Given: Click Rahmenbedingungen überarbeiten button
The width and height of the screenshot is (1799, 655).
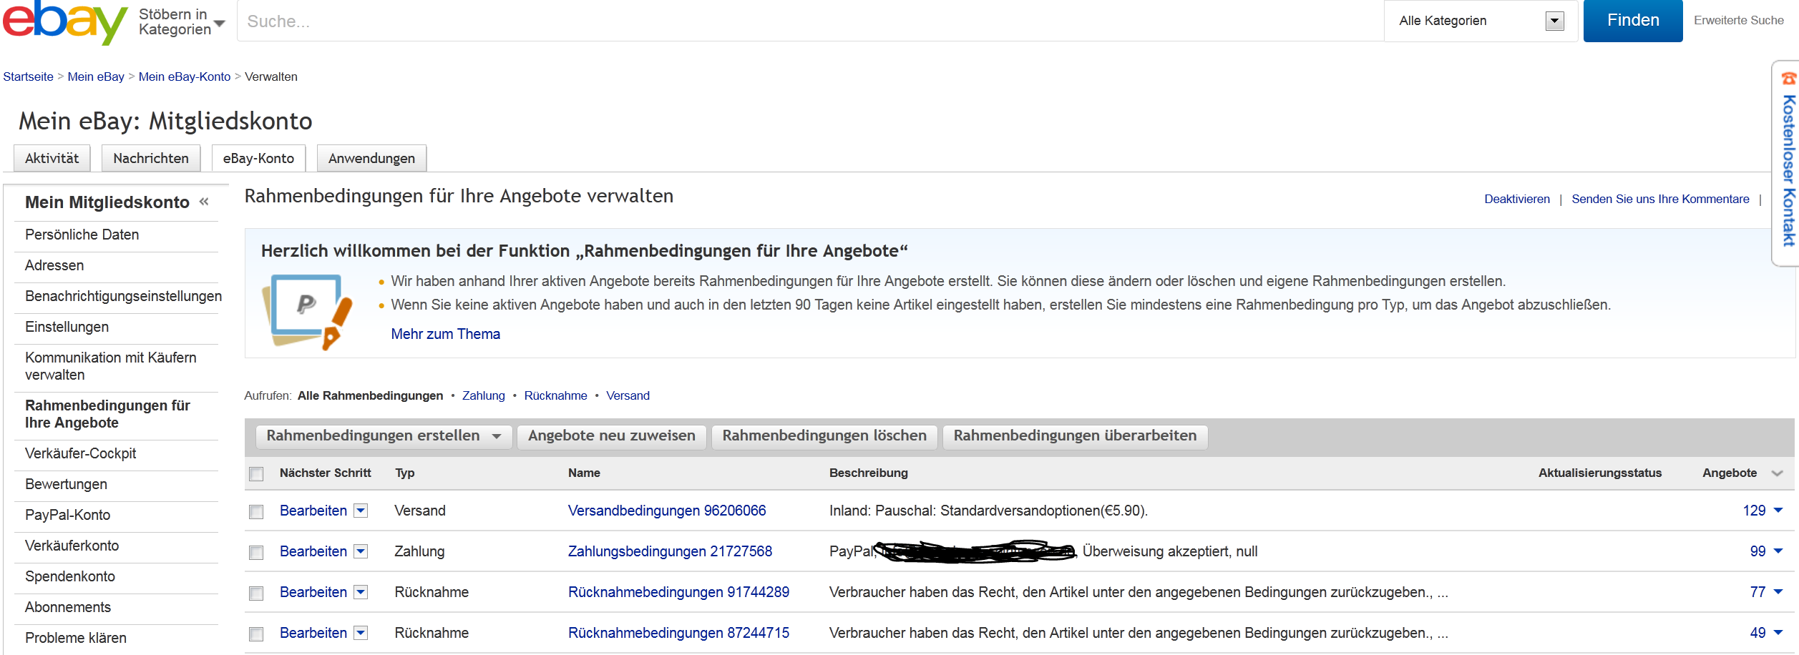Looking at the screenshot, I should [x=1075, y=435].
